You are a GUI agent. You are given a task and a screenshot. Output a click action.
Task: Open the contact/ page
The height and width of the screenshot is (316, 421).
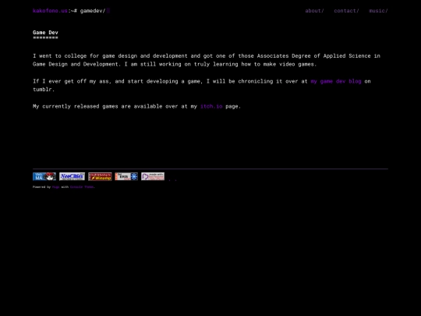point(346,11)
